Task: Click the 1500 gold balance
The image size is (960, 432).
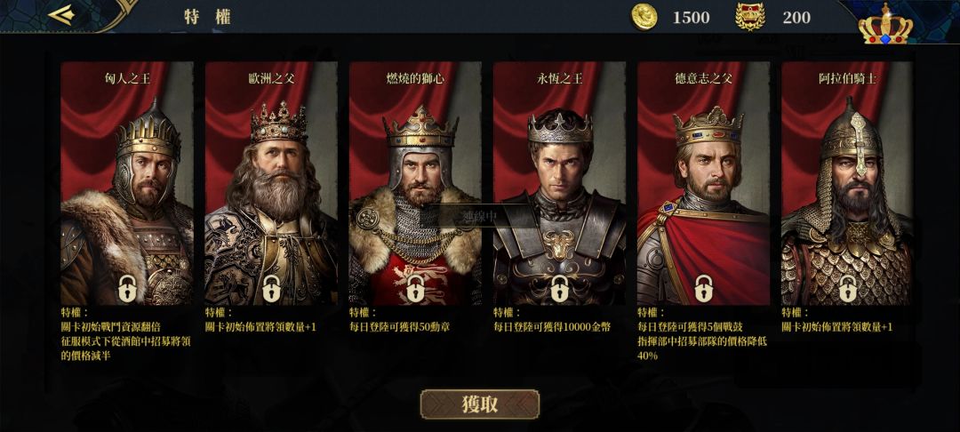Action: pyautogui.click(x=692, y=17)
